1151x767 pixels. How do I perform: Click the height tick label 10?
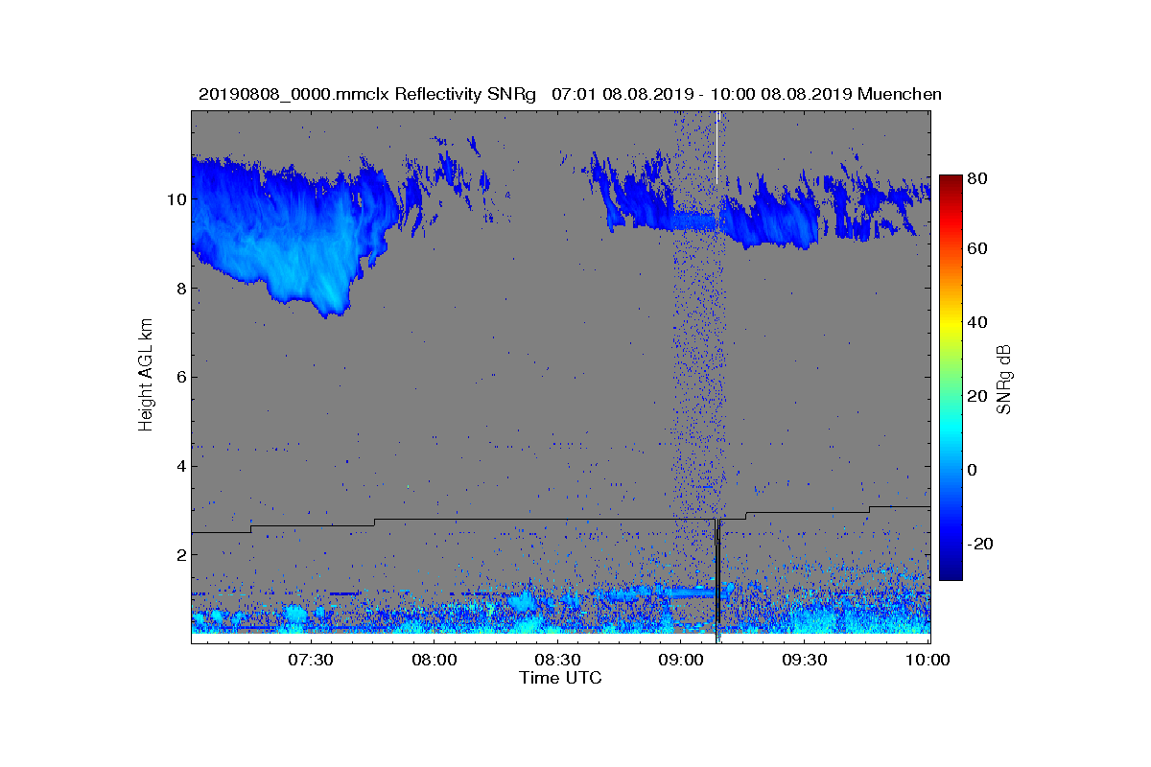point(175,199)
